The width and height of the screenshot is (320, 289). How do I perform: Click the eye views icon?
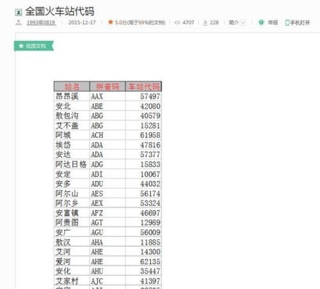177,22
